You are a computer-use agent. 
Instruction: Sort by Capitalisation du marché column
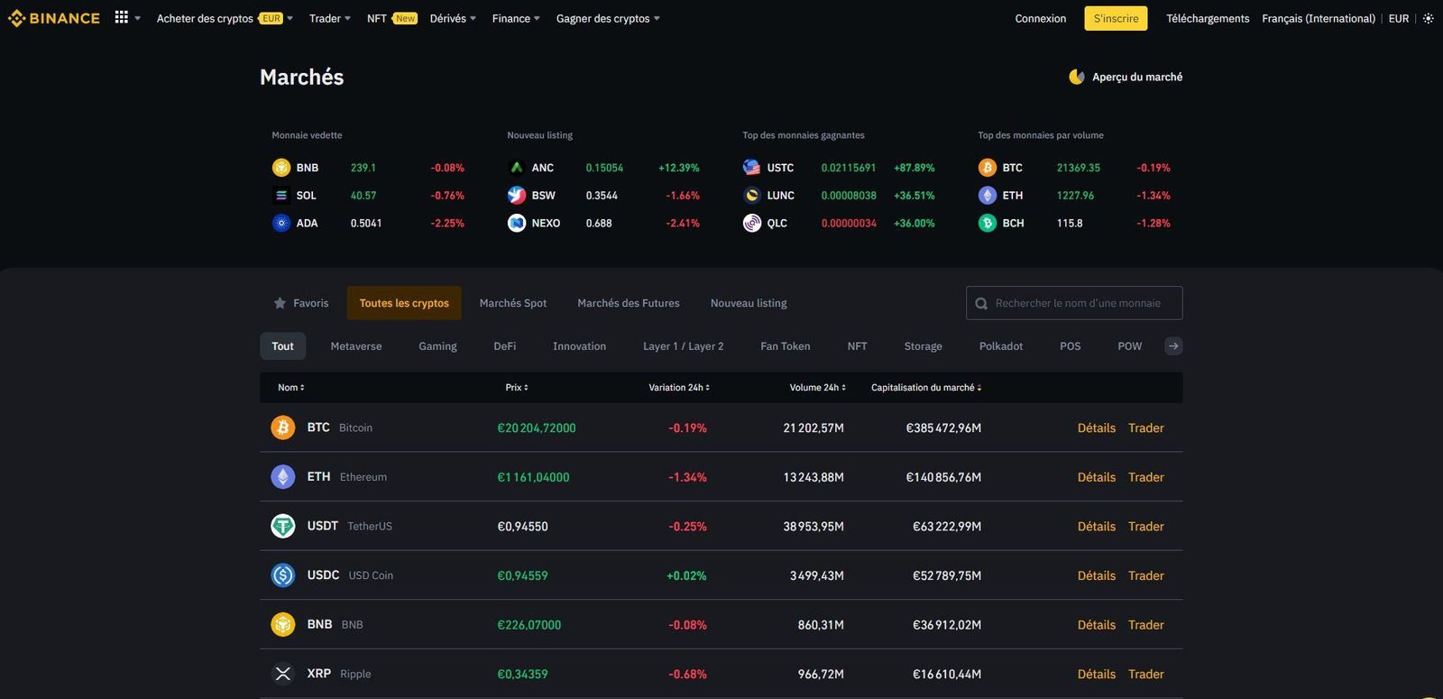926,388
